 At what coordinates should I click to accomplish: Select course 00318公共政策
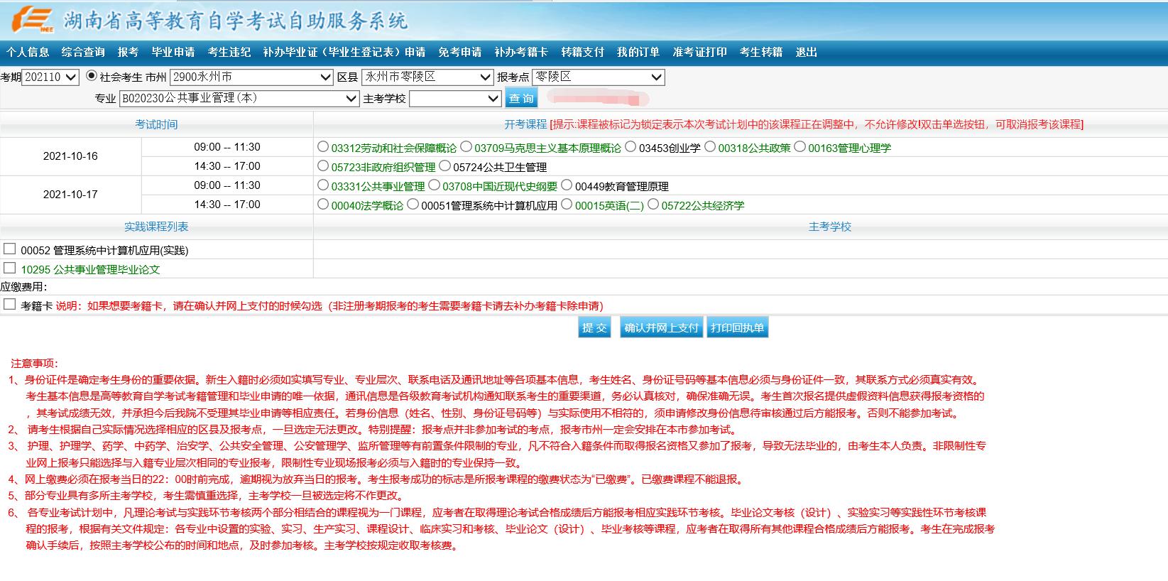pos(710,146)
